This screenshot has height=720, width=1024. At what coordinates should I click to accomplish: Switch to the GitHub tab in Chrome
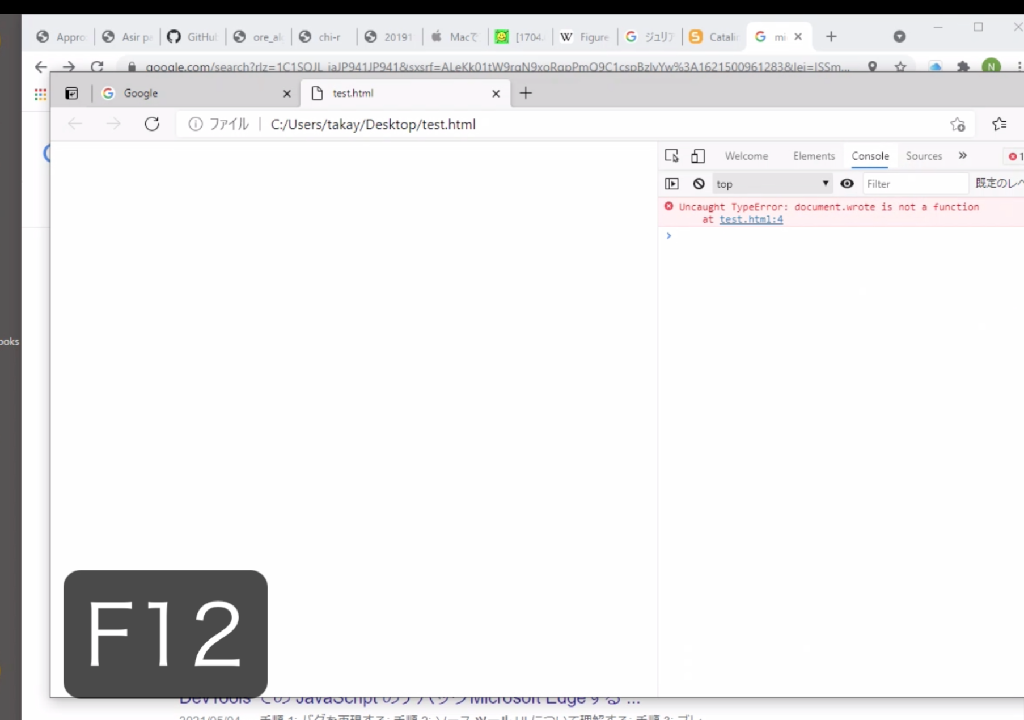pos(193,37)
